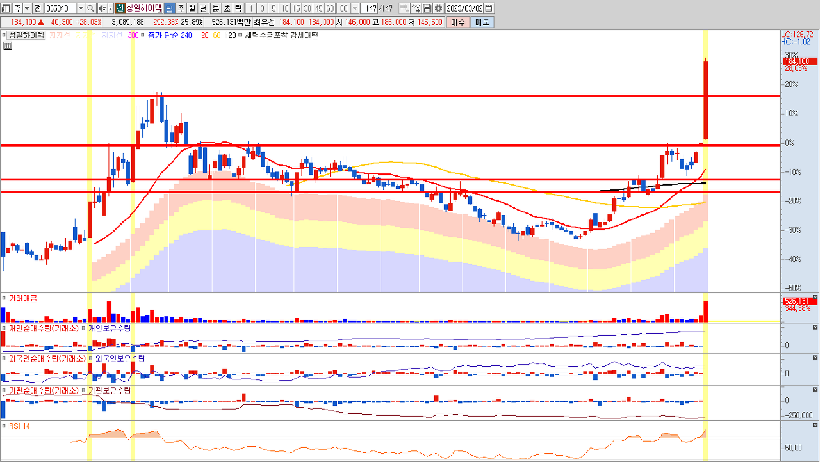Click the moving average 60 label

[217, 35]
